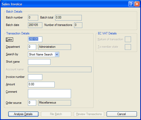The width and height of the screenshot is (141, 120).
Task: Click the Batch number field
Action: point(33,18)
